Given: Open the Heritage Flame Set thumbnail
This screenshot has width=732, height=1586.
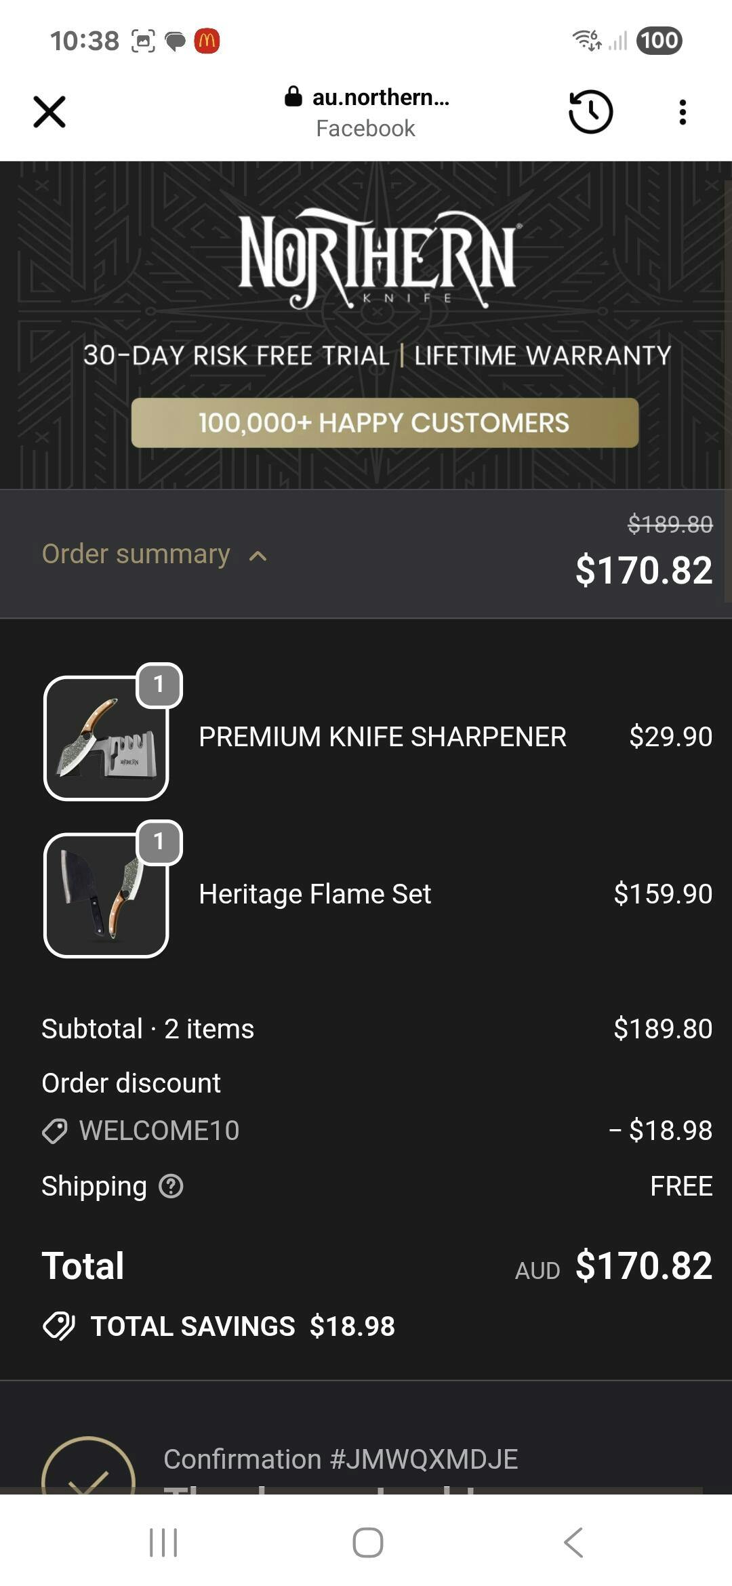Looking at the screenshot, I should point(106,895).
